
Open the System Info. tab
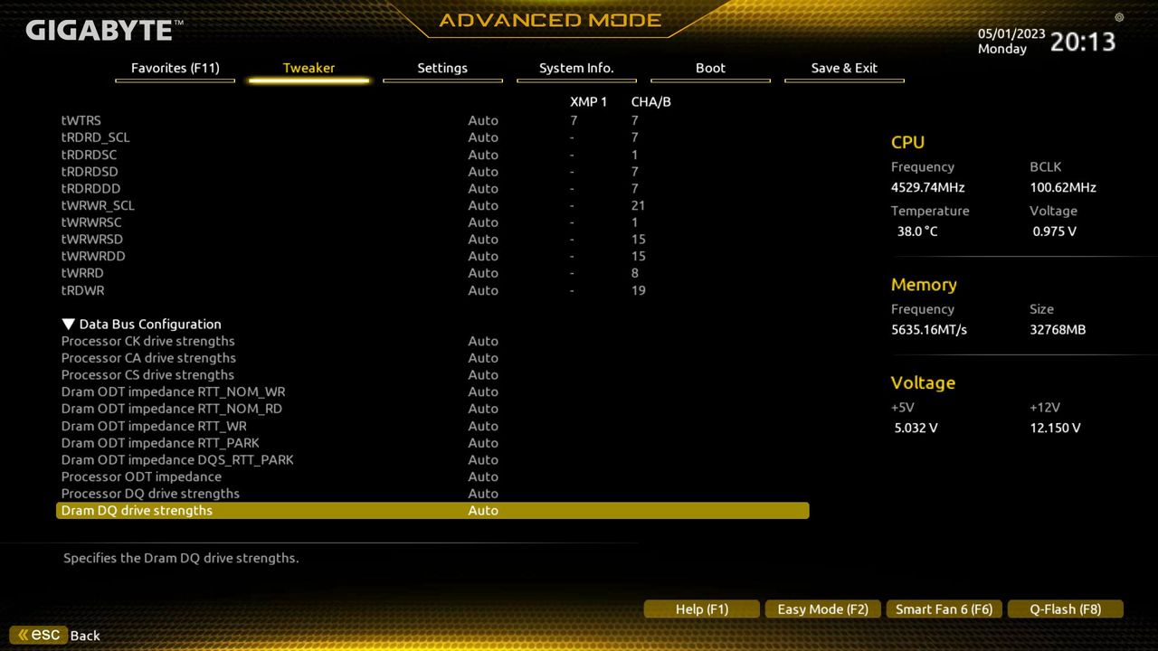point(576,69)
